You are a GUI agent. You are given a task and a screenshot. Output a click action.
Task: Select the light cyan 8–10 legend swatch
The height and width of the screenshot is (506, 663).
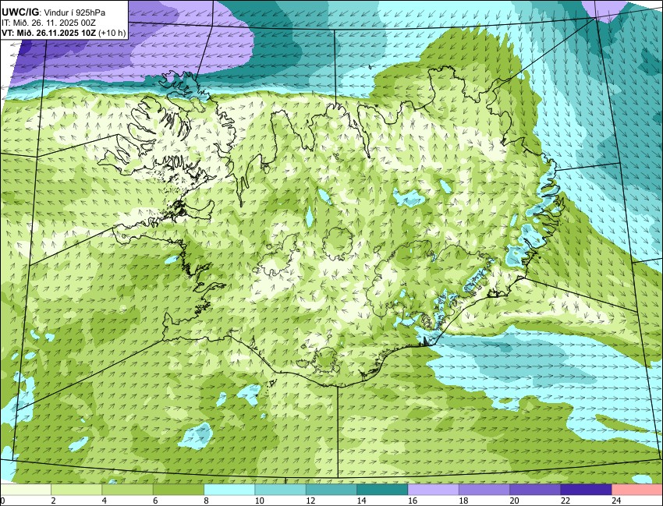pos(229,490)
